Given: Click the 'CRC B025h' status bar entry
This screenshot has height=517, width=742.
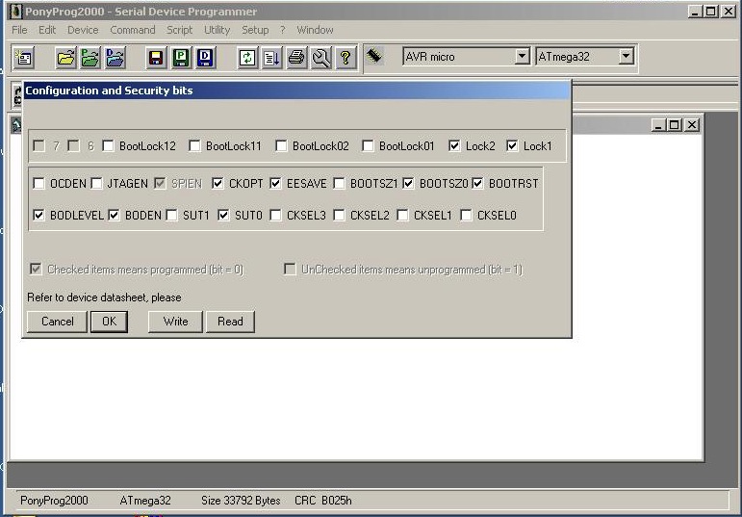Looking at the screenshot, I should 323,501.
